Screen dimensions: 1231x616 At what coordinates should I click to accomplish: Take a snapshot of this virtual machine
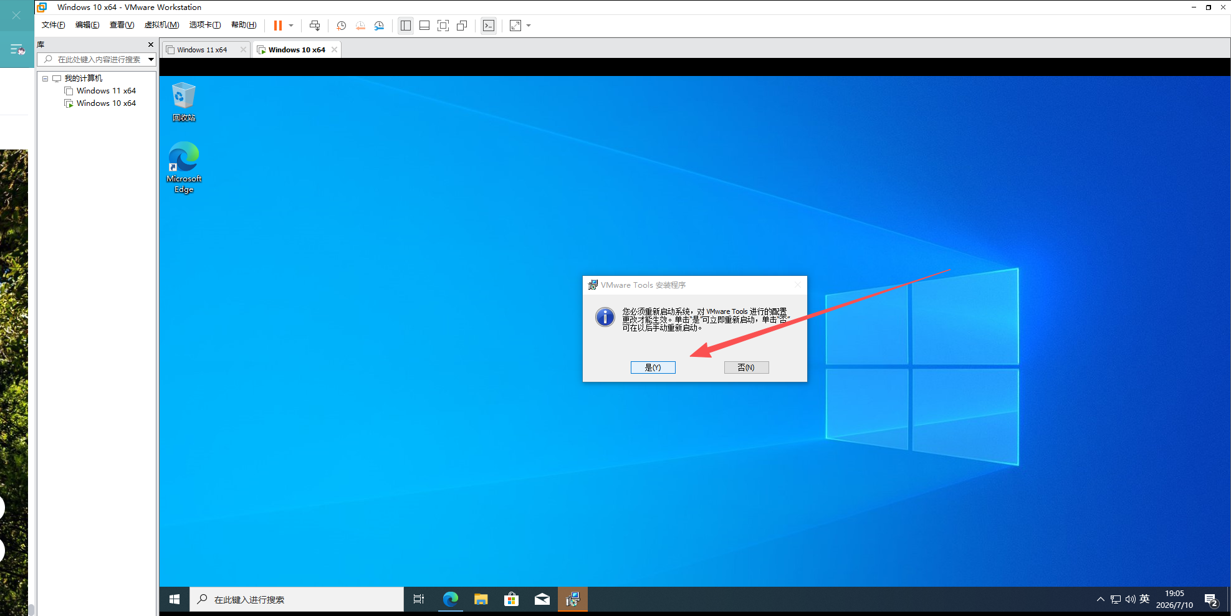[x=341, y=26]
